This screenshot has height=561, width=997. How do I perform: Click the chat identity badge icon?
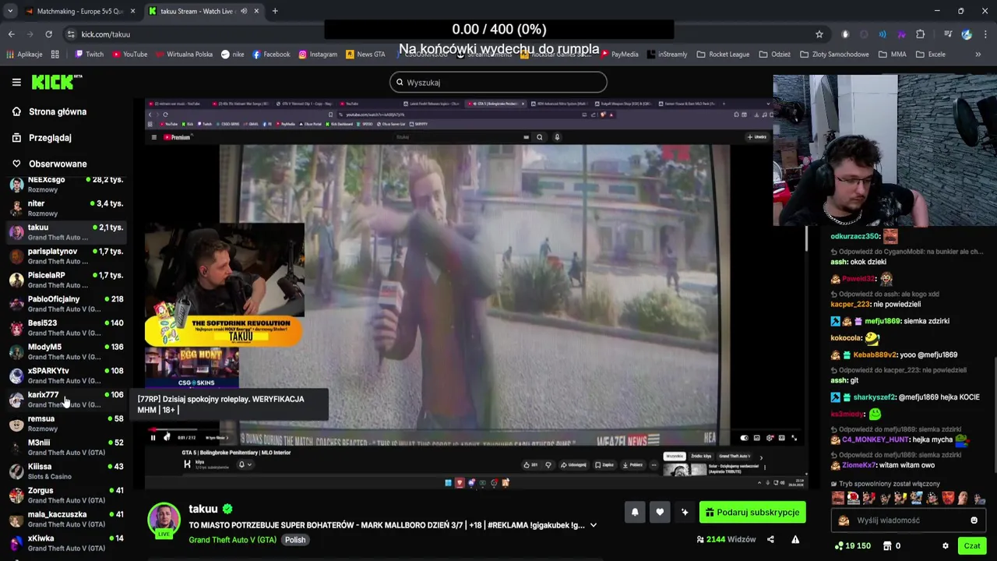(x=844, y=520)
